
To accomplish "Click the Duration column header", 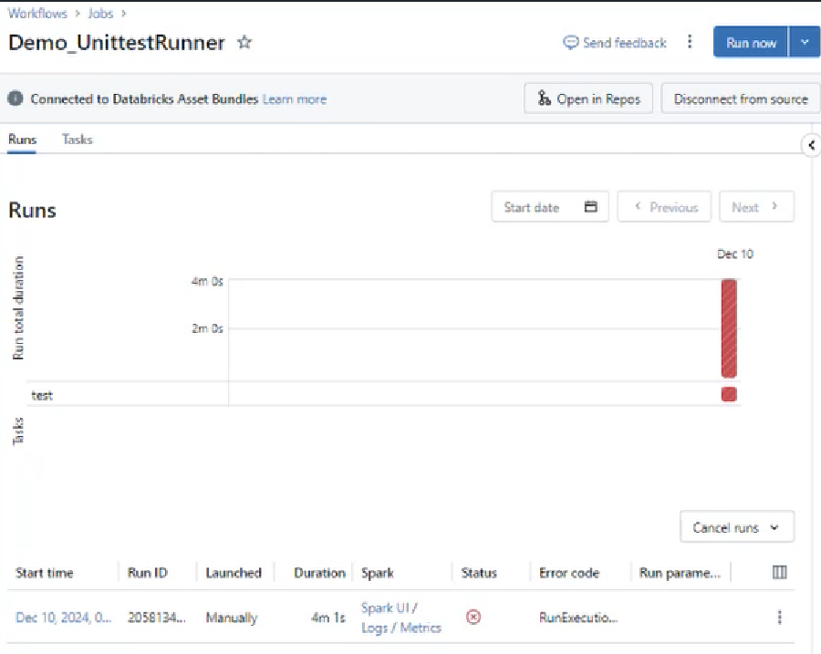I will tap(319, 573).
